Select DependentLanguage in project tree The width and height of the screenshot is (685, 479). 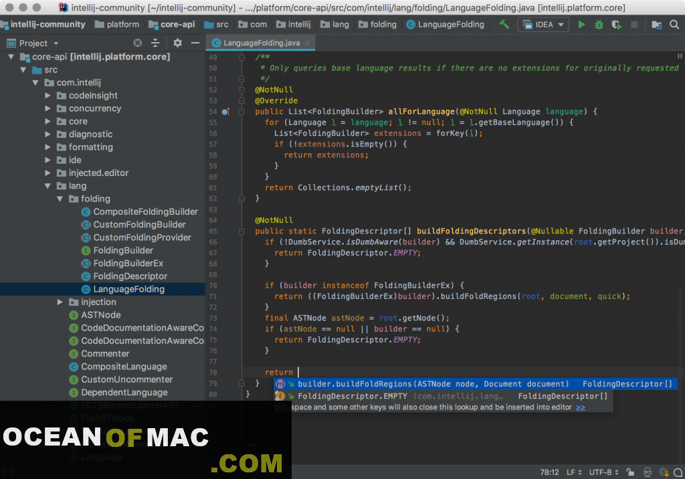tap(118, 393)
